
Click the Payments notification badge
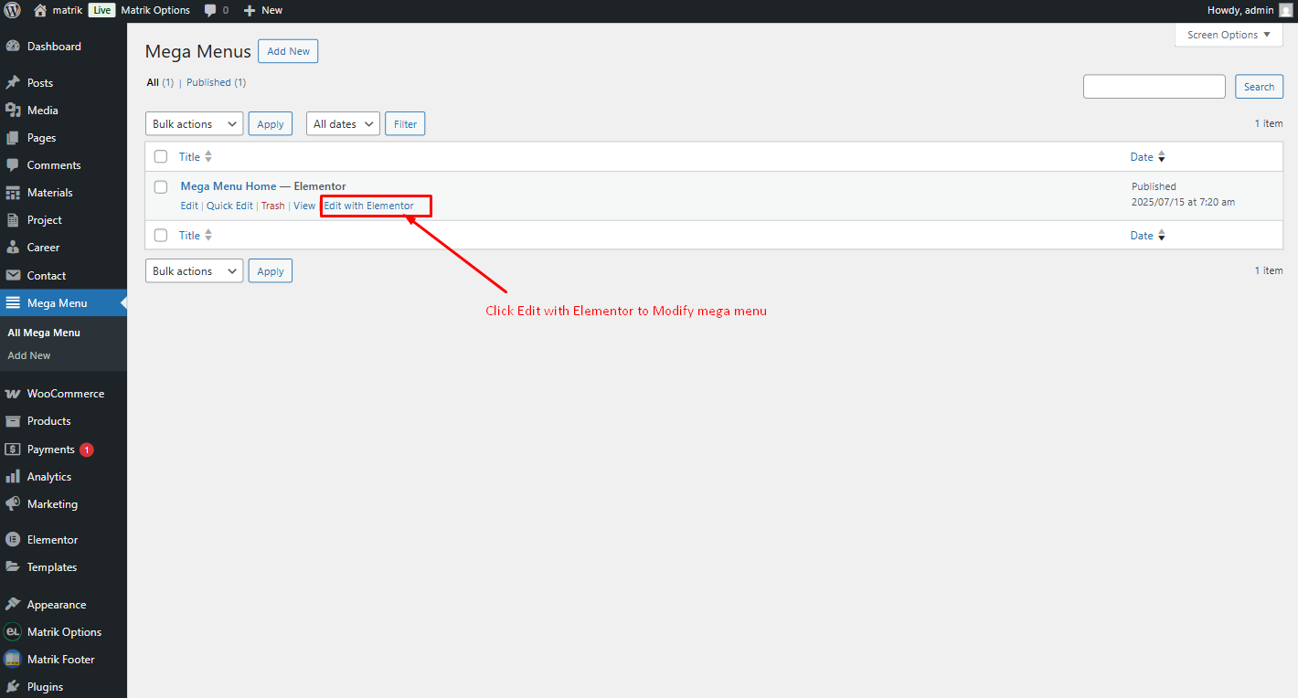86,449
